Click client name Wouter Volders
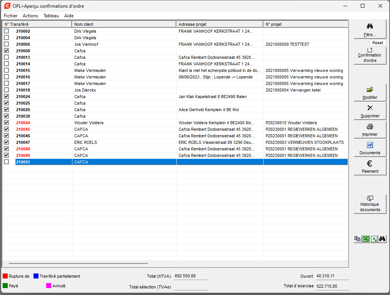Screen dimensions: 390x295 (89, 123)
